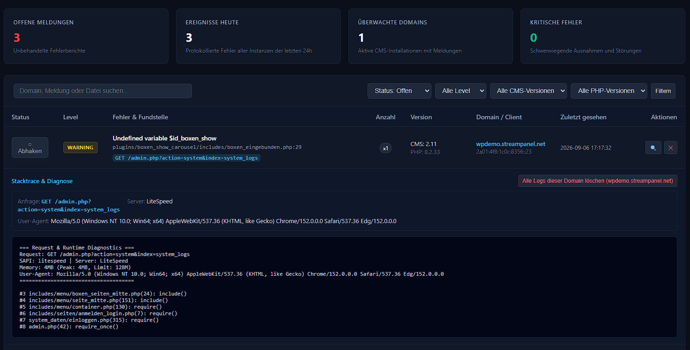Delete all logs of wpdemo.streampanel.net
This screenshot has width=690, height=350.
pyautogui.click(x=598, y=181)
